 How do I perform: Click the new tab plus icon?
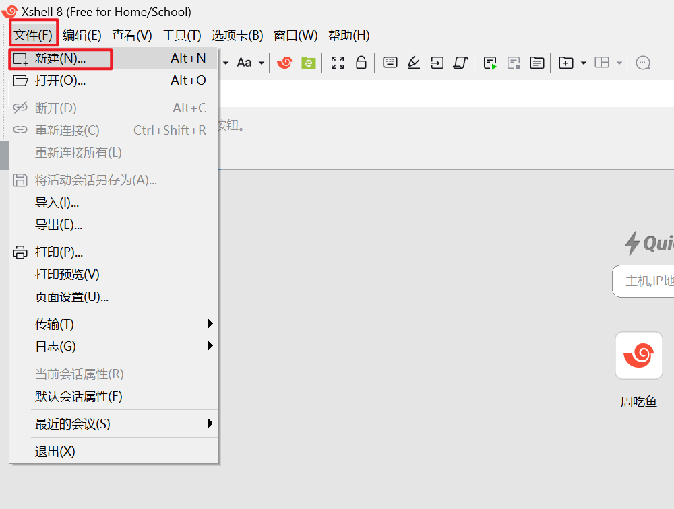[x=565, y=63]
